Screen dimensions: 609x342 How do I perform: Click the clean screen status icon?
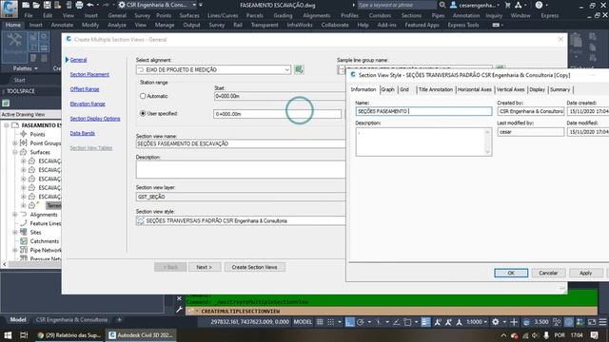592,322
